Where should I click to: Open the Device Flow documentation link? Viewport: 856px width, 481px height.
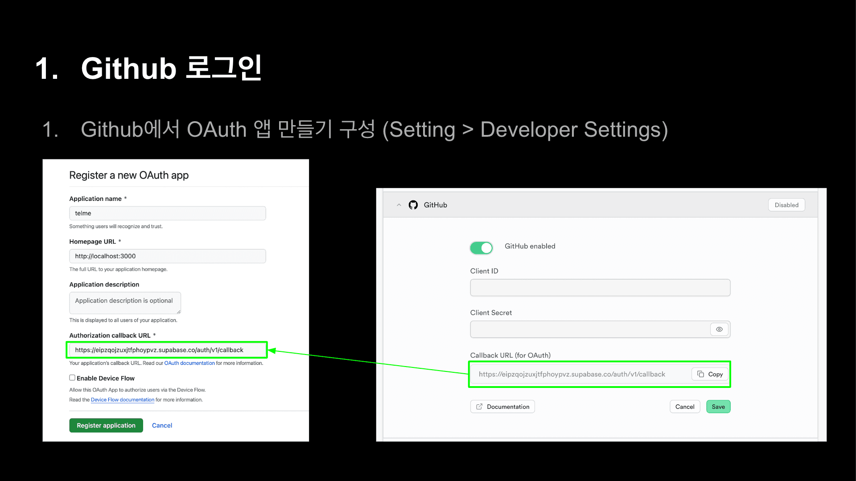point(123,400)
